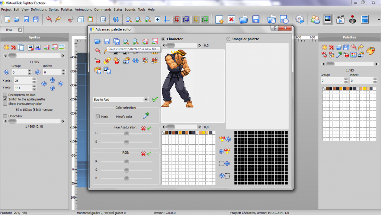
Task: Add new sprite in Sprites panel
Action: [x=6, y=47]
